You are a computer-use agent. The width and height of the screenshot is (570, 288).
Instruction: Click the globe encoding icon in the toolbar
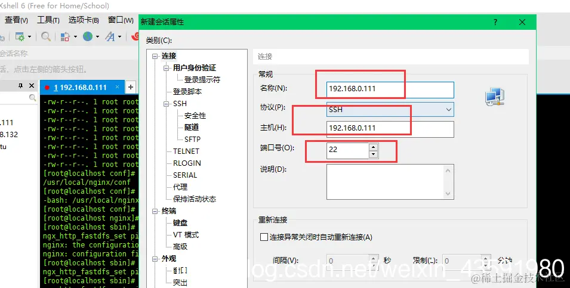coord(88,36)
